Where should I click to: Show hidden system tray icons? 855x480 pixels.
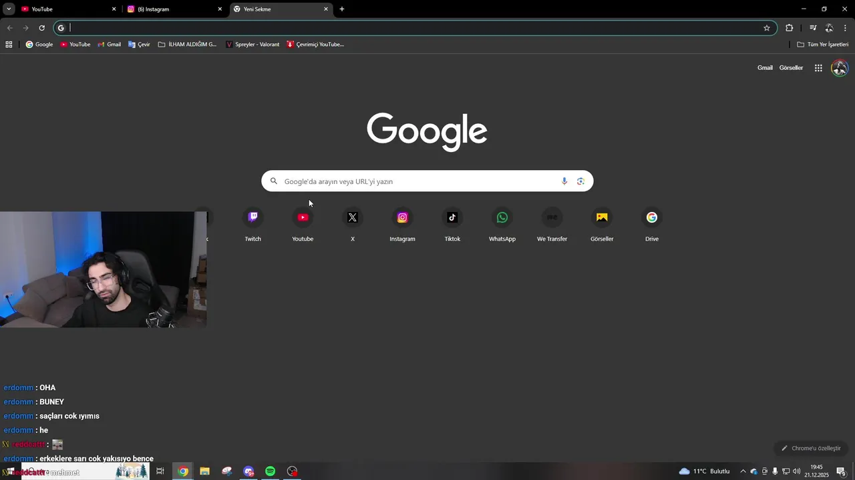click(x=743, y=471)
